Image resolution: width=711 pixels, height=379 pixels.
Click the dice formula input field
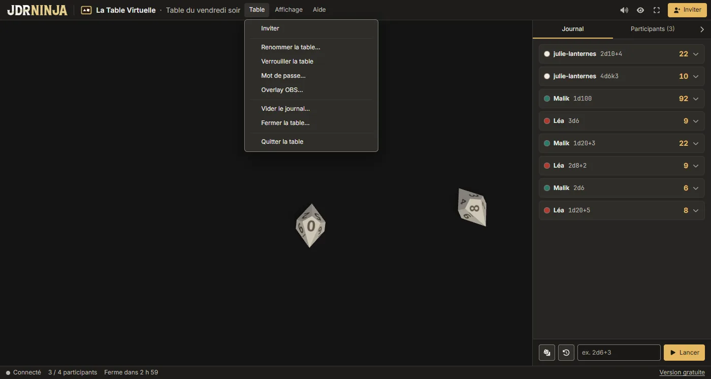pos(619,353)
